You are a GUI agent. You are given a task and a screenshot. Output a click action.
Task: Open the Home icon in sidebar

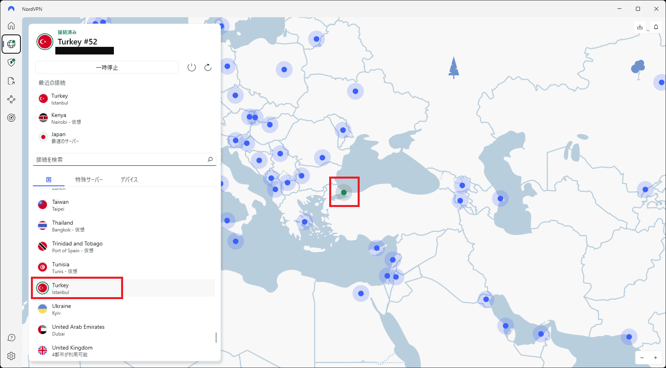pos(11,26)
